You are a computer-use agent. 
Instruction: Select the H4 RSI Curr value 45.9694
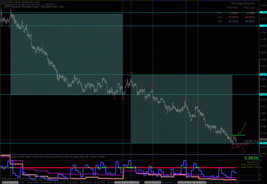click(x=250, y=21)
